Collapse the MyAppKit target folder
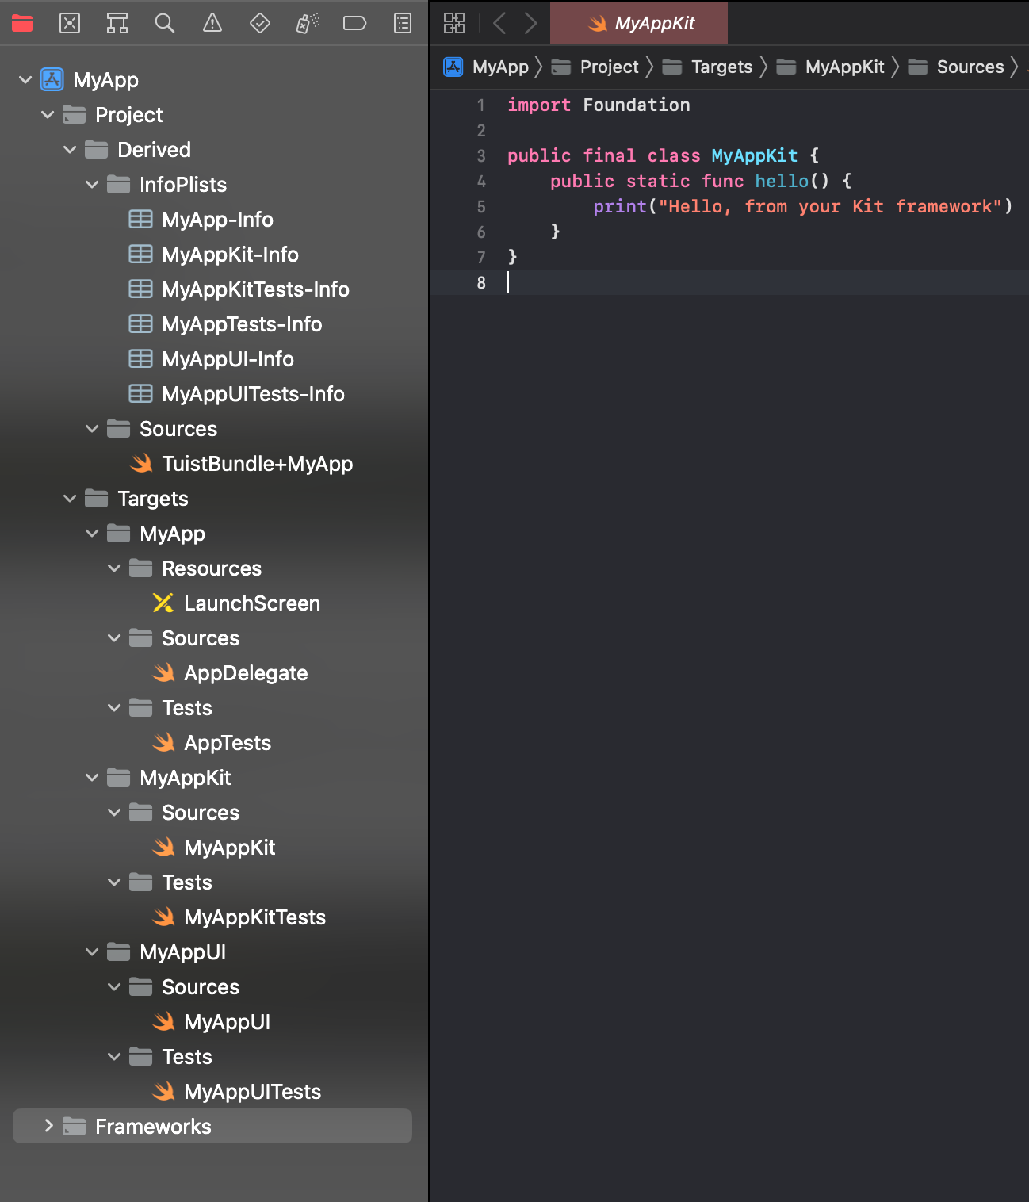Viewport: 1029px width, 1202px height. (x=92, y=778)
